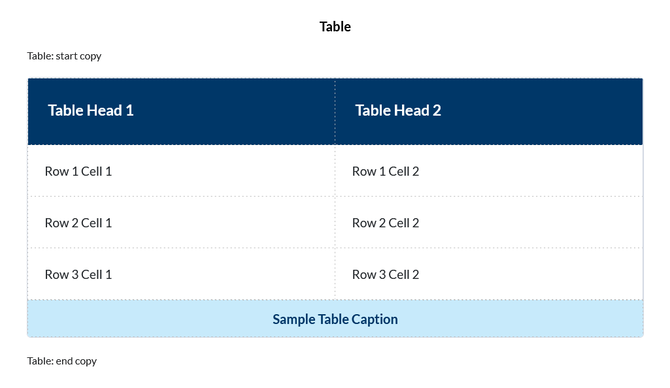Click the 'Row 1 Cell 1' table cell

[78, 172]
